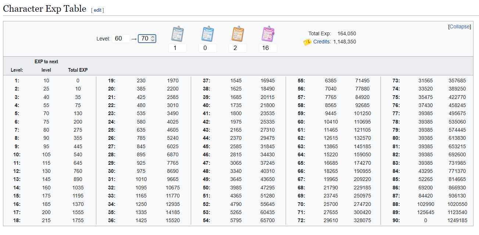
Task: Click the EXP to next level value 1425
Action: pos(141,221)
